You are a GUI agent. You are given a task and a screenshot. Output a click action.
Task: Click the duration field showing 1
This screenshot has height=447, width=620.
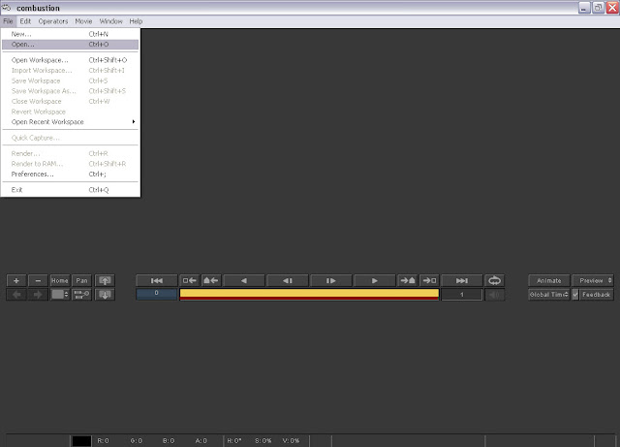click(462, 295)
